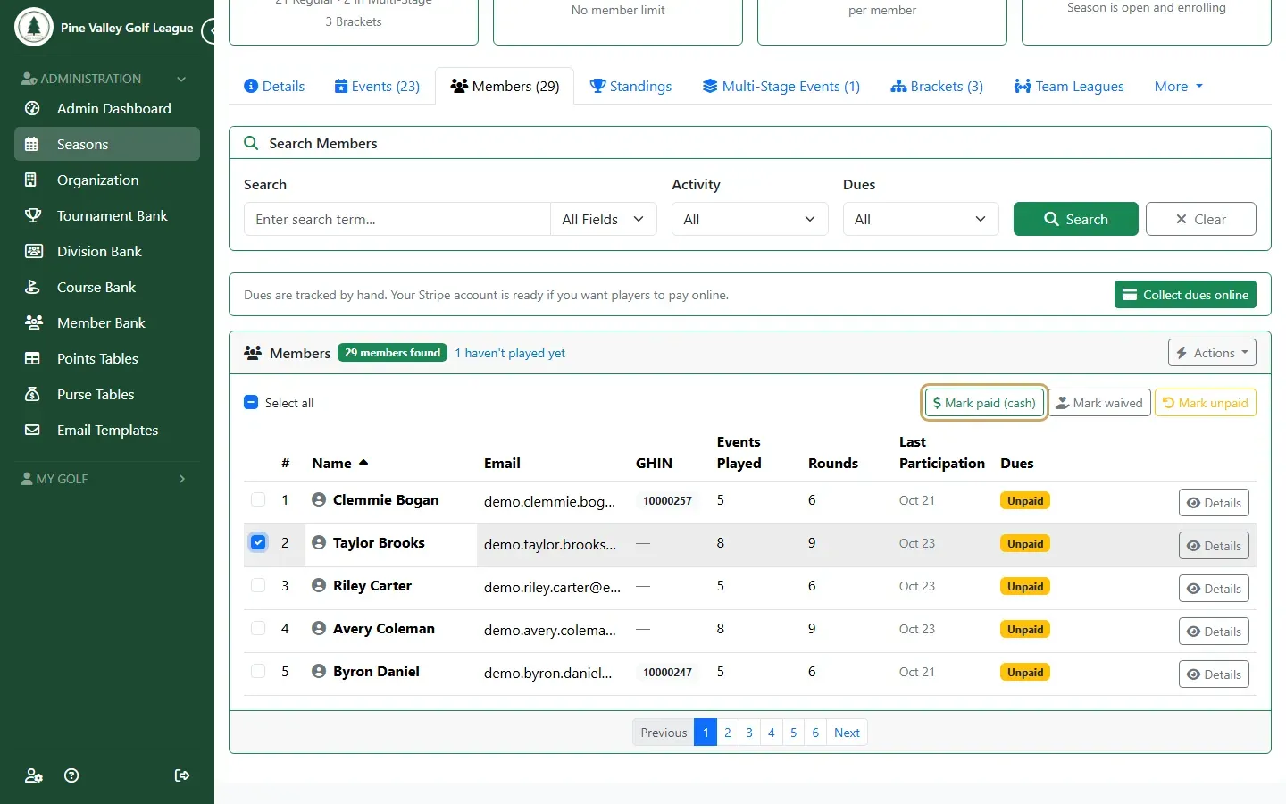This screenshot has width=1286, height=804.
Task: Open the Activity filter dropdown
Action: pos(749,219)
